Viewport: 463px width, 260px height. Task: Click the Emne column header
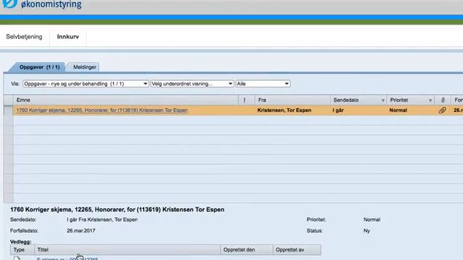125,100
